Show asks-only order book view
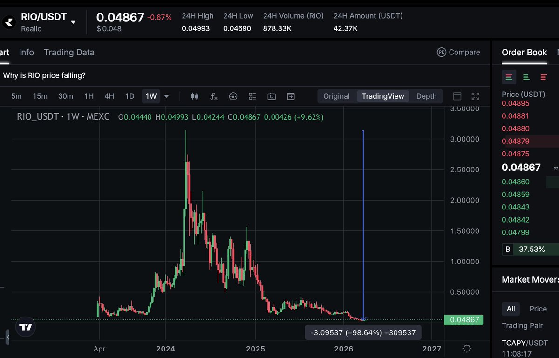This screenshot has width=559, height=358. pyautogui.click(x=543, y=77)
